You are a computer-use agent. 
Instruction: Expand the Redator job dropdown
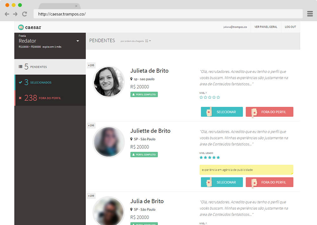[78, 41]
